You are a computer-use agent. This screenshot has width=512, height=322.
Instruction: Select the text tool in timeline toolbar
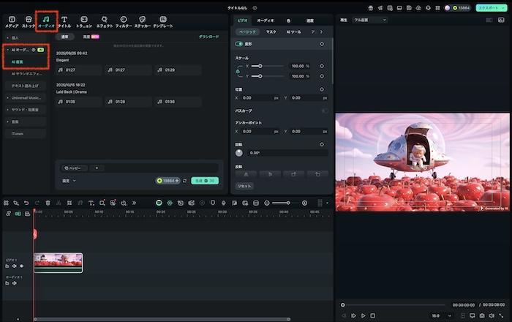coord(90,203)
